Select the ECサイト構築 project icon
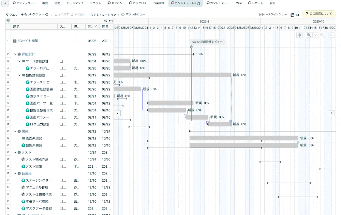Image resolution: width=341 pixels, height=215 pixels. pyautogui.click(x=15, y=41)
